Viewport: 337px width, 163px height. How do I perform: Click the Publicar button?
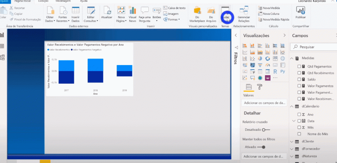[300, 13]
